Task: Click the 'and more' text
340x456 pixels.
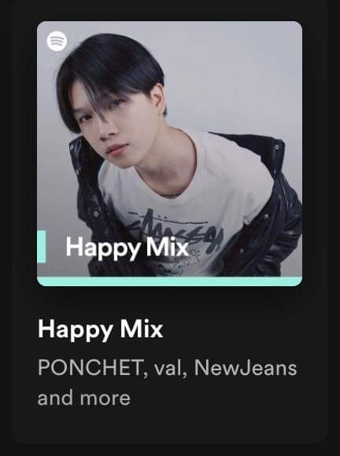Action: [84, 398]
